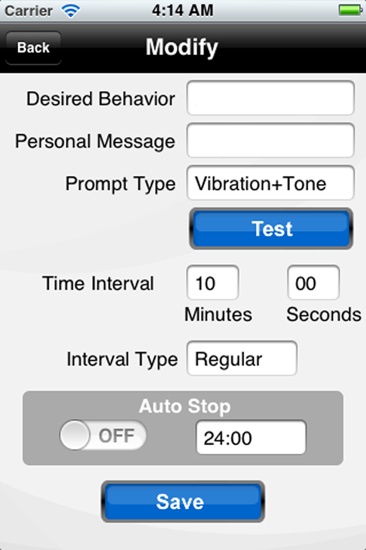
Task: Tap the Back button
Action: (33, 48)
